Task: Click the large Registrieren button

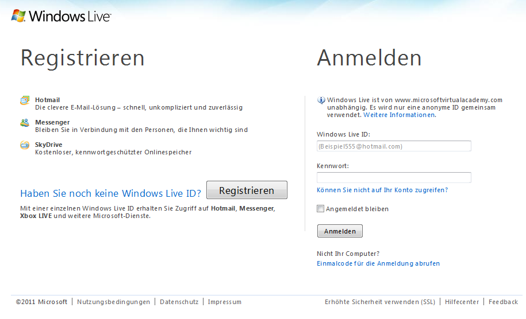Action: point(247,190)
